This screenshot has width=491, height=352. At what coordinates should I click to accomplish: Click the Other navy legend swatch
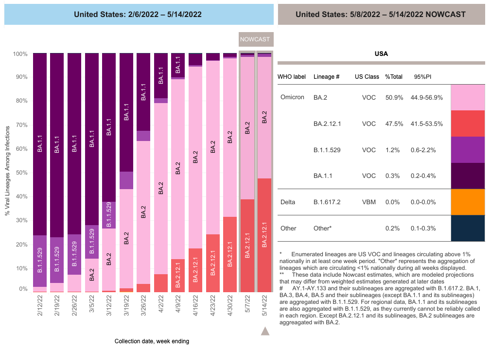click(x=468, y=228)
